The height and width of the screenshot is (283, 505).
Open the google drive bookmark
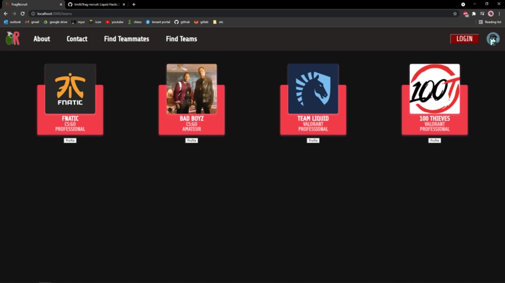(x=55, y=22)
